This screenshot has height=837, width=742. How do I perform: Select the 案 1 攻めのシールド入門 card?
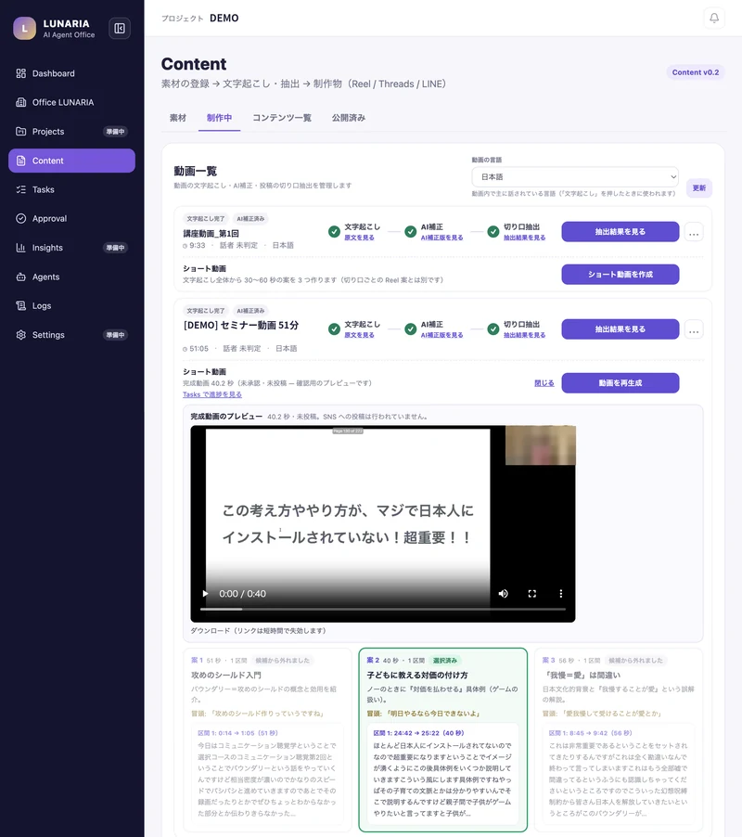(267, 740)
